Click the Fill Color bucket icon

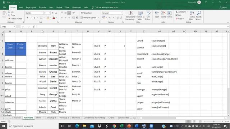click(48, 18)
